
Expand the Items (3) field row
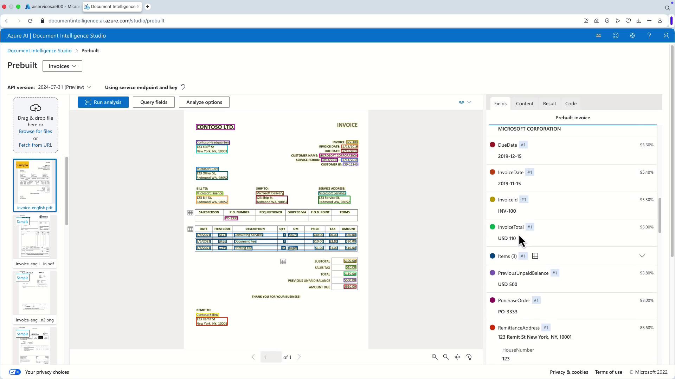tap(642, 256)
